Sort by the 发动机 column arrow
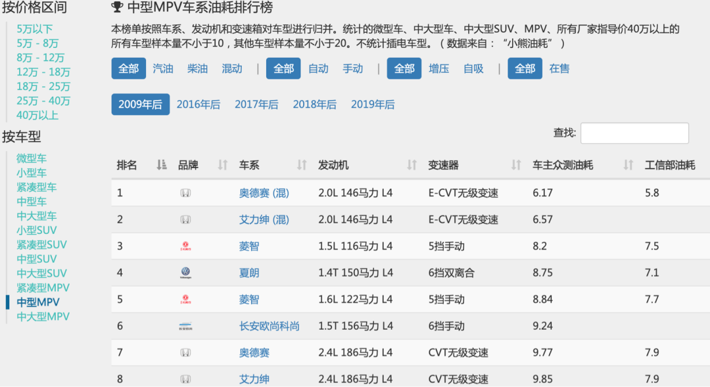 pyautogui.click(x=411, y=165)
